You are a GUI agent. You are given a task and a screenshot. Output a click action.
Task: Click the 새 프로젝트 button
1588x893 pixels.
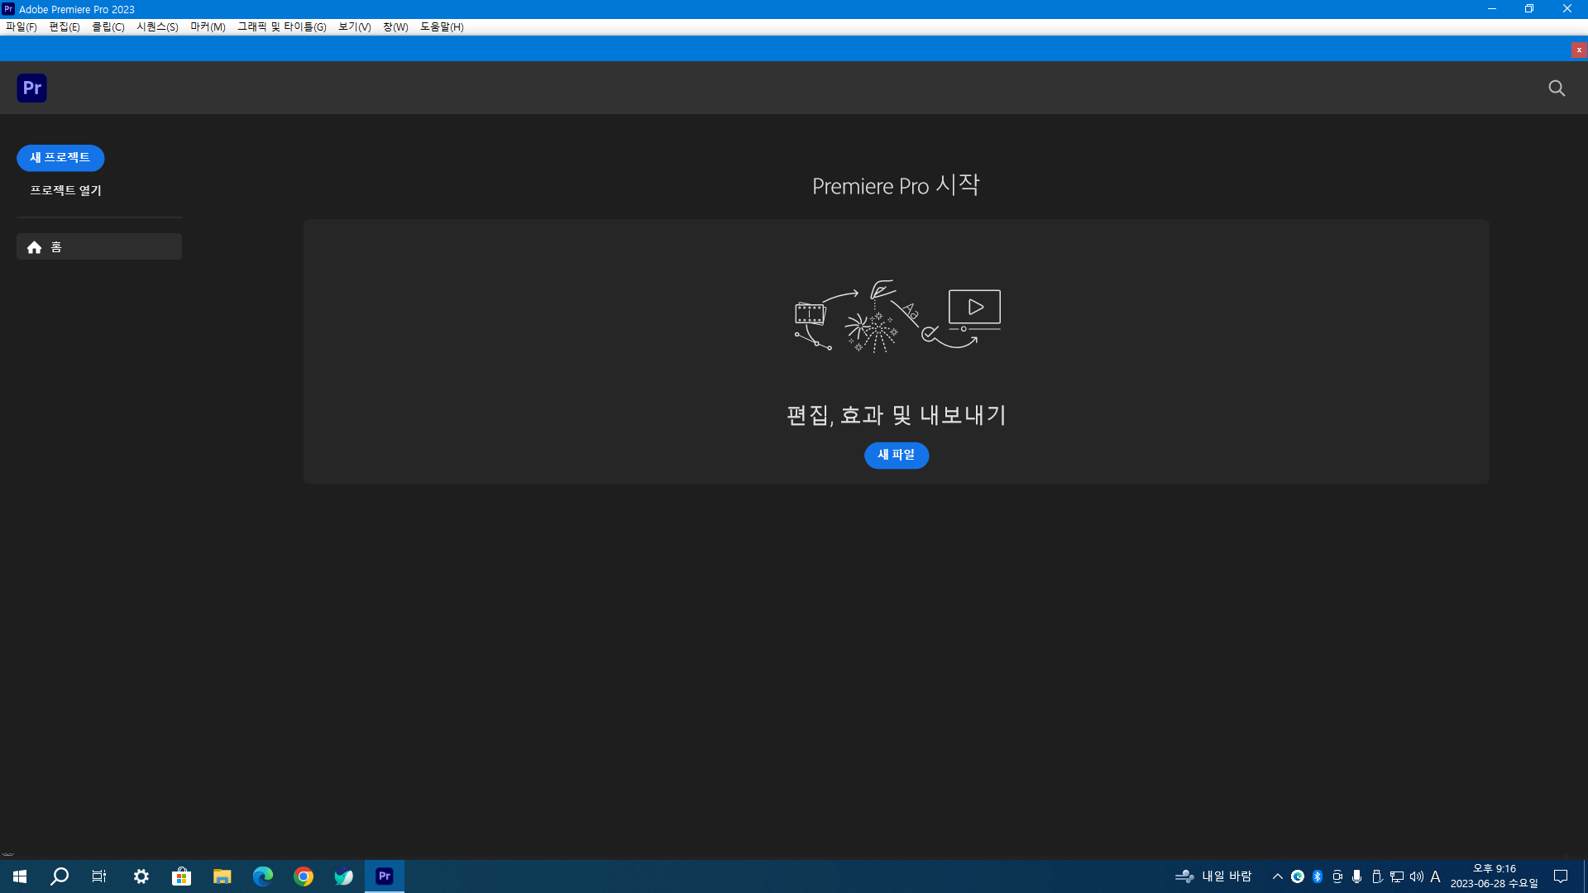tap(60, 157)
